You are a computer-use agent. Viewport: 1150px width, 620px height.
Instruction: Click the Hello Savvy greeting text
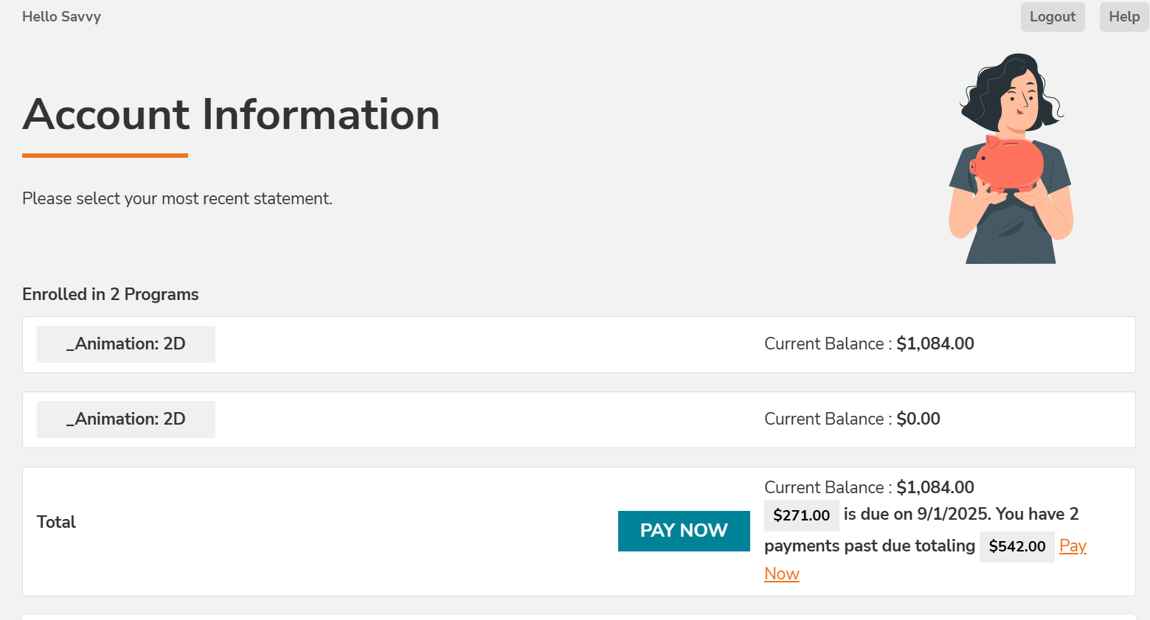point(61,17)
